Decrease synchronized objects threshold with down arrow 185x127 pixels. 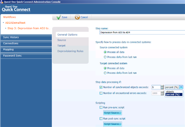162,88
